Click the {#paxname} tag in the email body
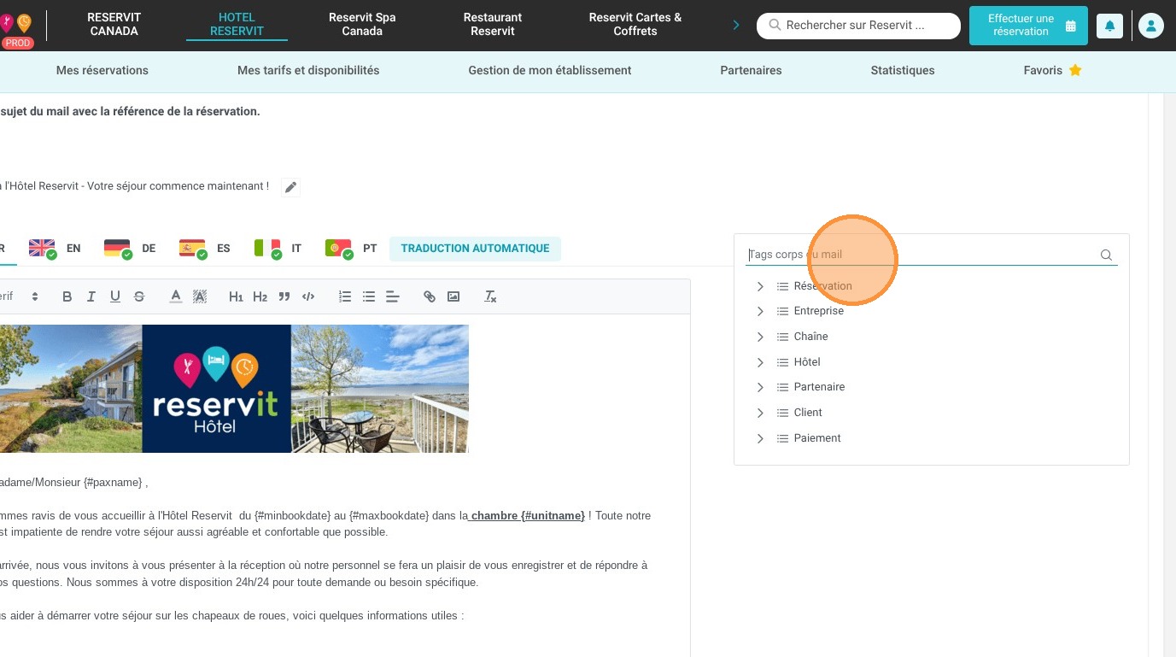The height and width of the screenshot is (657, 1176). (x=114, y=483)
